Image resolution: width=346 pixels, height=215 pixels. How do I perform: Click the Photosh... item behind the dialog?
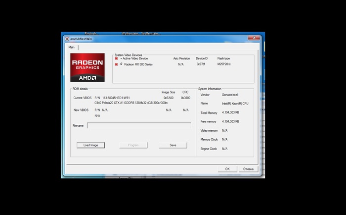click(x=91, y=34)
